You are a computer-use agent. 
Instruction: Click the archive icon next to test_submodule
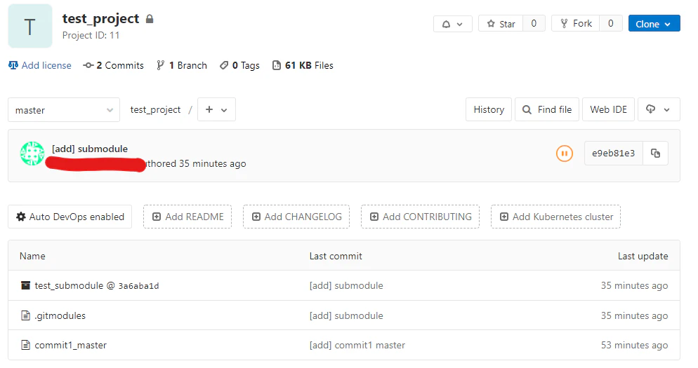[x=26, y=285]
